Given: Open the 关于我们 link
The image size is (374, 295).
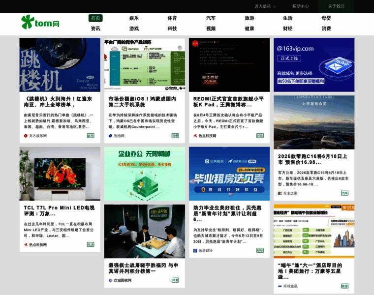Looking at the screenshot, I should point(336,6).
